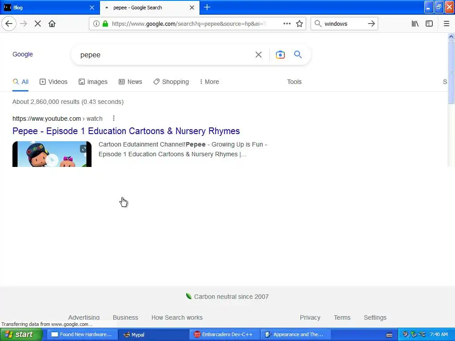The width and height of the screenshot is (455, 341).
Task: Bookmark this page with the star
Action: click(299, 24)
